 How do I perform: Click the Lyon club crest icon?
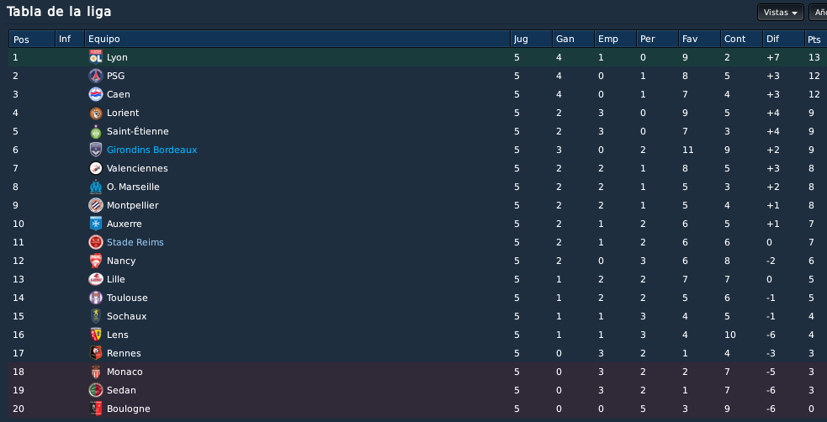click(x=95, y=57)
